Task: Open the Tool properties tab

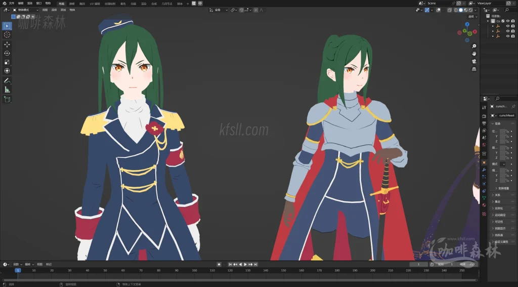Action: coord(484,107)
